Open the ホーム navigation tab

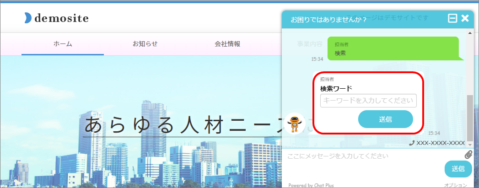click(63, 44)
